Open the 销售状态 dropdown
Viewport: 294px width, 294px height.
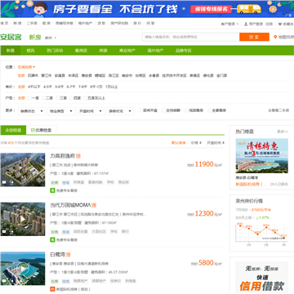(x=32, y=111)
